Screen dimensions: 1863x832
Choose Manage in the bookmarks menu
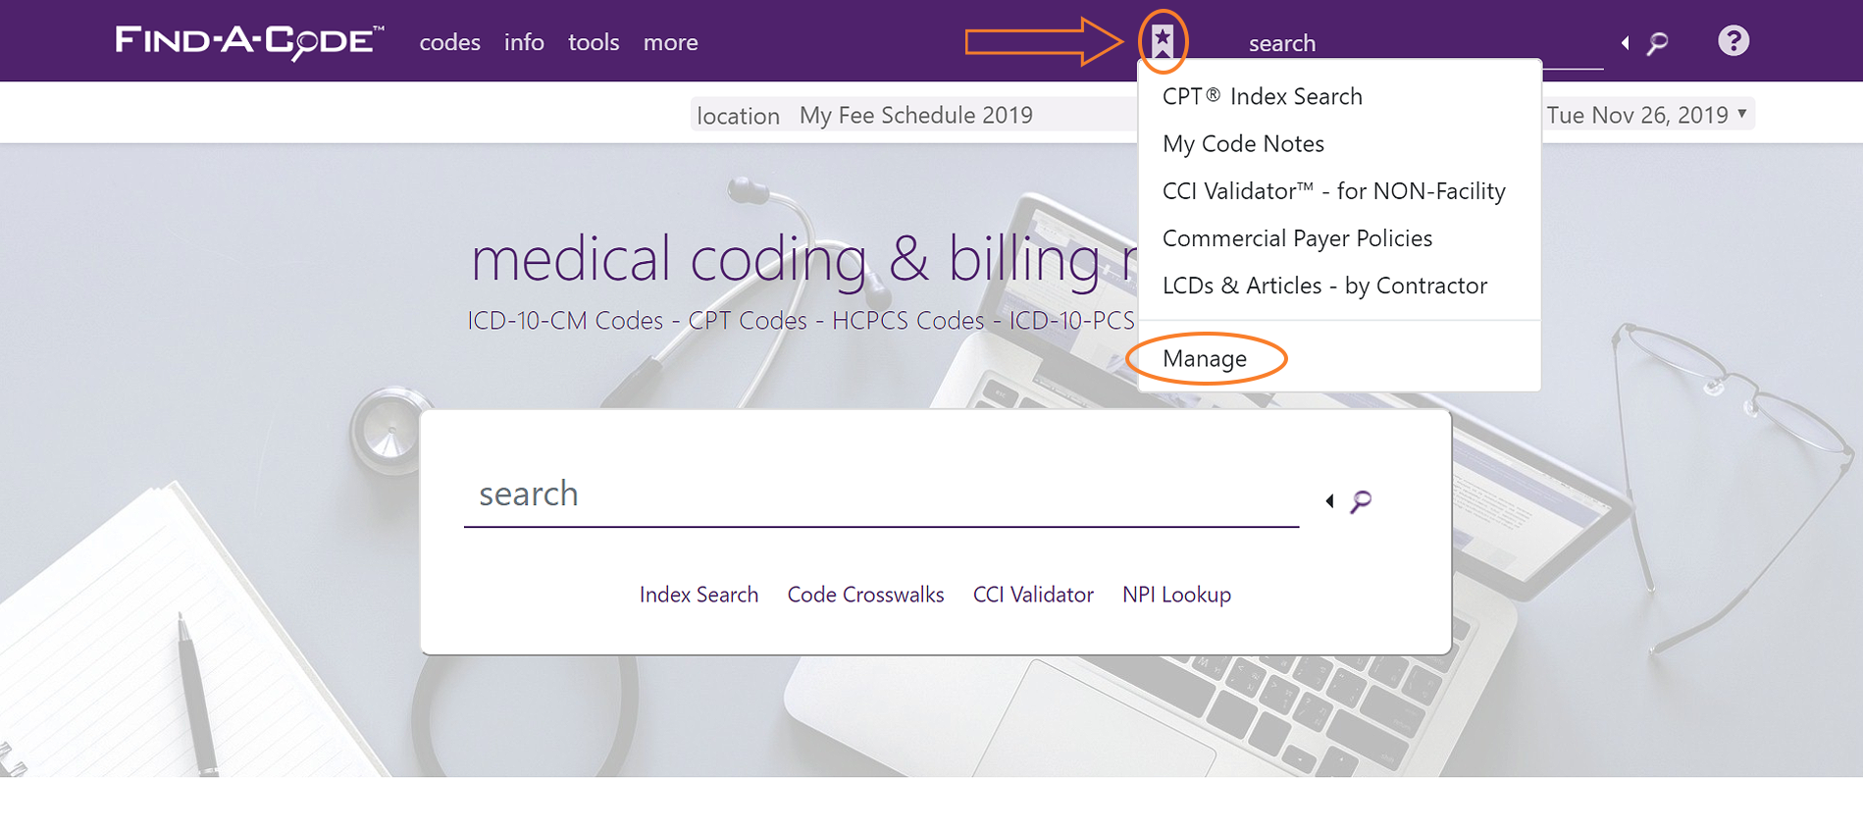tap(1205, 359)
